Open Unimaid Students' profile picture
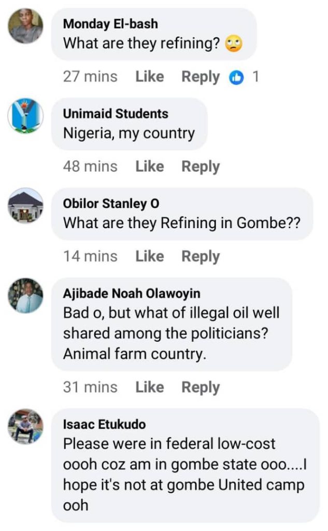This screenshot has width=328, height=531. tap(25, 116)
